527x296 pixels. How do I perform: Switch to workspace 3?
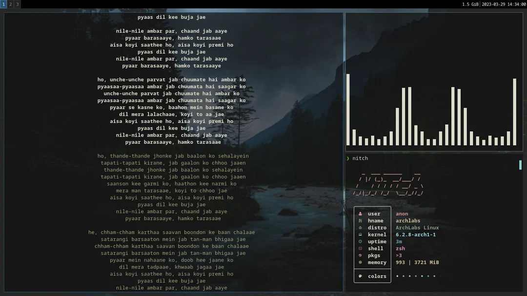(16, 4)
